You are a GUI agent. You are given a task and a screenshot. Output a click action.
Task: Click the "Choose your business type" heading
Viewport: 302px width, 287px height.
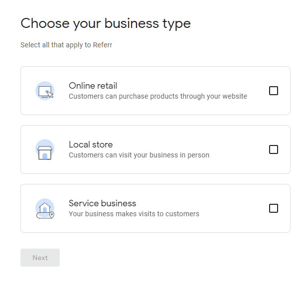106,23
